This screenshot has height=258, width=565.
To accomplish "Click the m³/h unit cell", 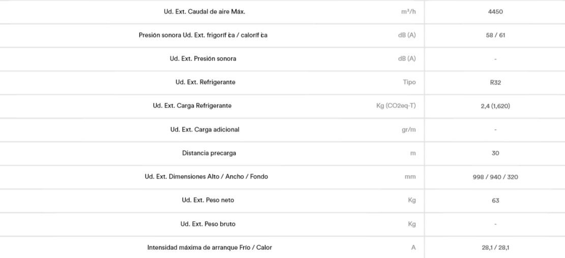I will click(408, 12).
